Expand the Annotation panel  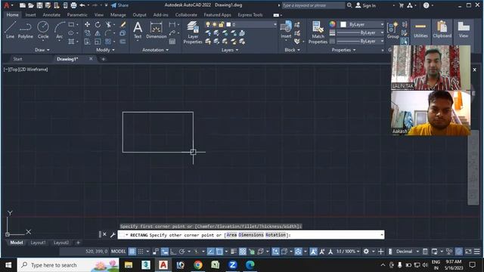pyautogui.click(x=155, y=50)
